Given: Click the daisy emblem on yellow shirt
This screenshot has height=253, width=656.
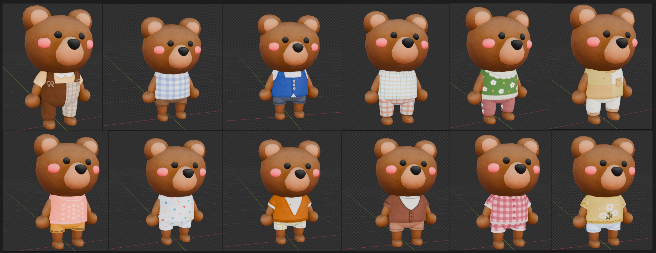Looking at the screenshot, I should pos(609,211).
